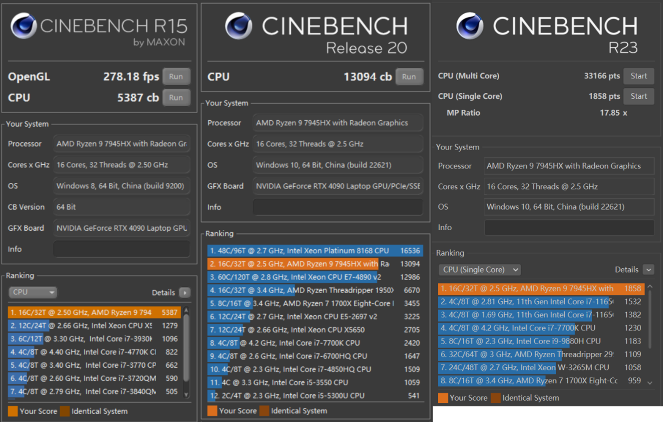
Task: Run the CPU test in Cinebench R15
Action: coord(176,97)
